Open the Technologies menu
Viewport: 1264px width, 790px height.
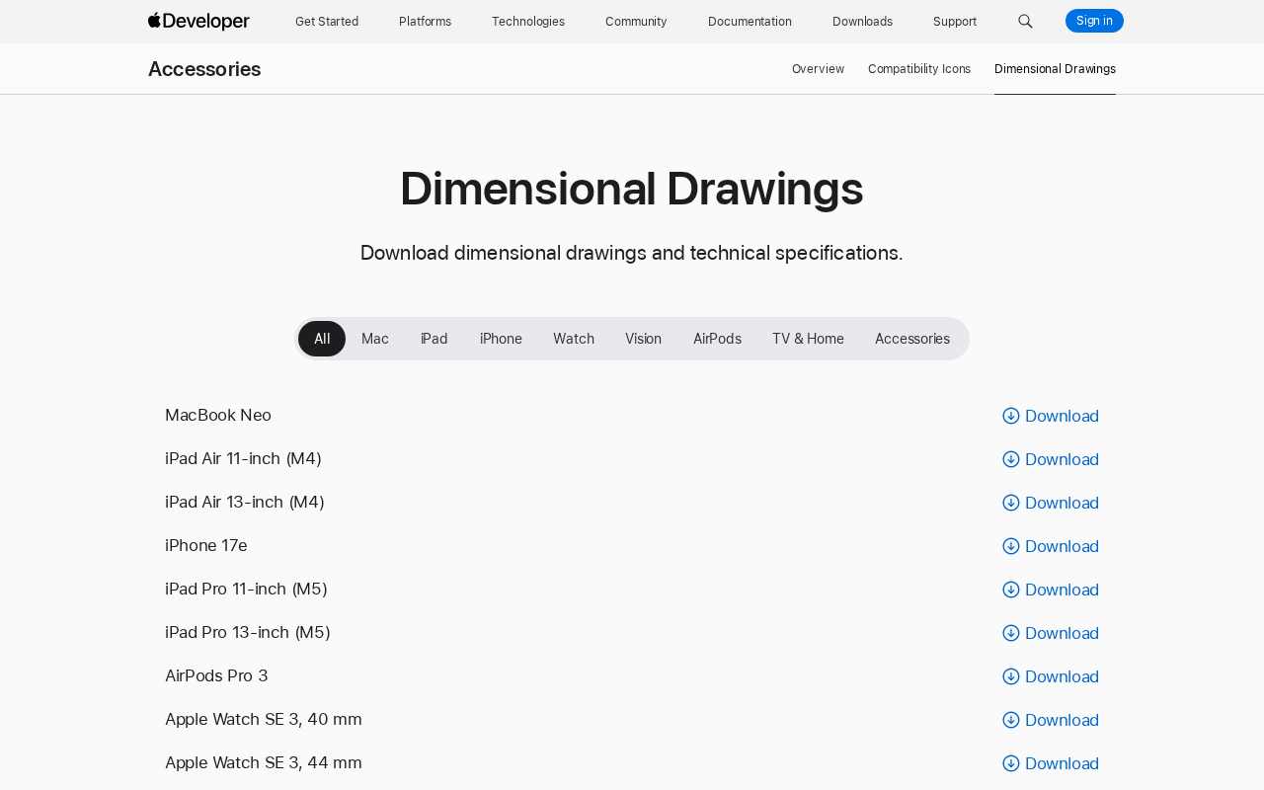click(528, 22)
